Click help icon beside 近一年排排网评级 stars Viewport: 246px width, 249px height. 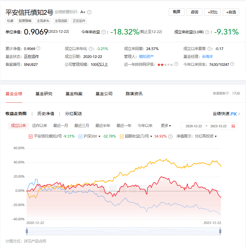176,64
